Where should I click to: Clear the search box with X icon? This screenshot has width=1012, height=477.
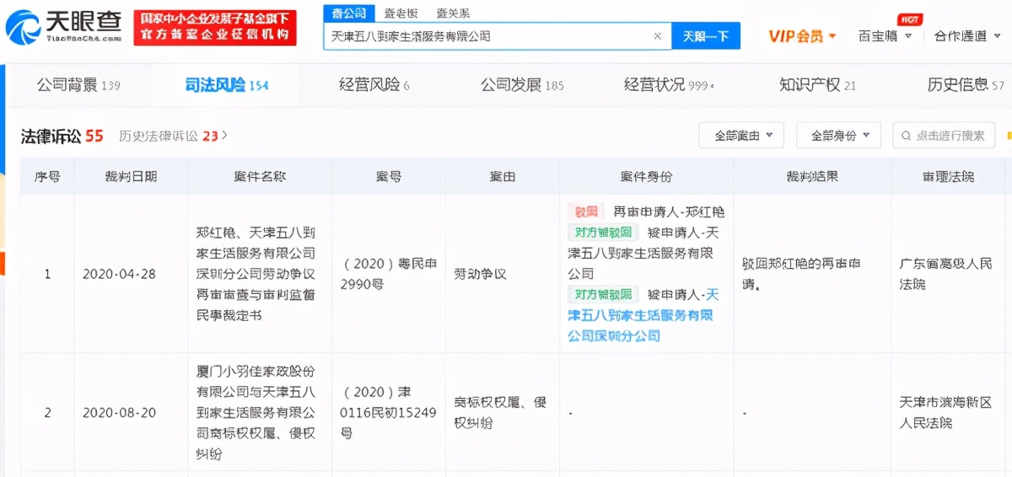tap(658, 36)
